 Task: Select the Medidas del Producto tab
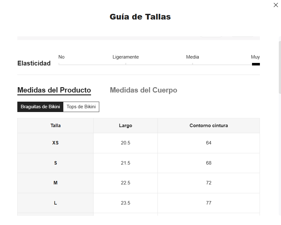coord(54,90)
